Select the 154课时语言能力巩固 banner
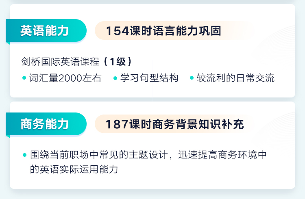The height and width of the screenshot is (199, 305). (163, 31)
